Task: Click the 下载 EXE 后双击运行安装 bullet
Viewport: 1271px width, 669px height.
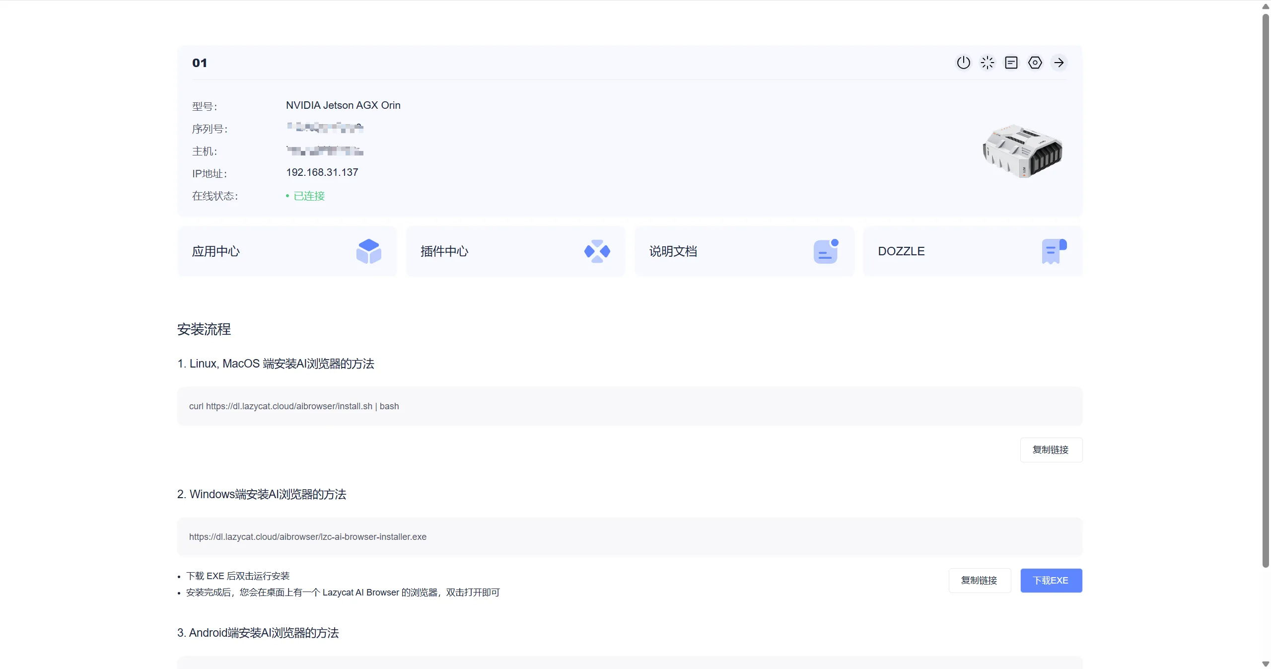Action: (238, 576)
